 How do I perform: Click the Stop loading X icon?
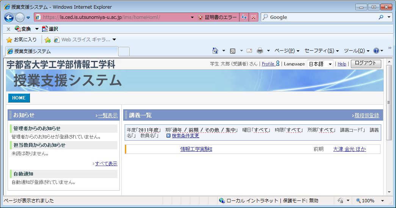point(254,17)
